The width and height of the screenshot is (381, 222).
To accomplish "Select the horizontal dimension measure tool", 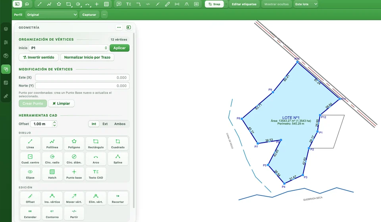I will (177, 4).
